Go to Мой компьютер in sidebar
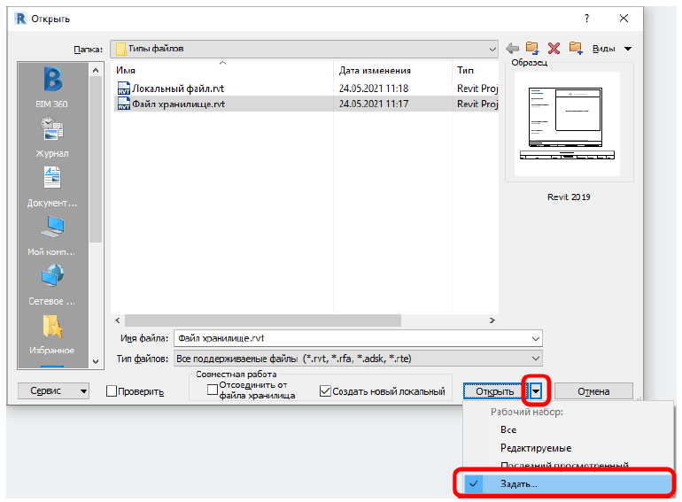 (x=51, y=234)
